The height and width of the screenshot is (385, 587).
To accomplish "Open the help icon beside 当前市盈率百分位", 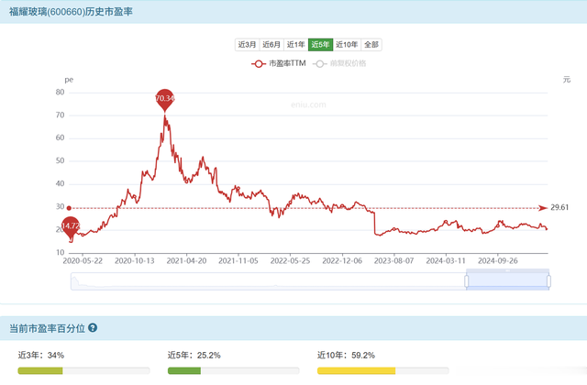I will tap(93, 328).
